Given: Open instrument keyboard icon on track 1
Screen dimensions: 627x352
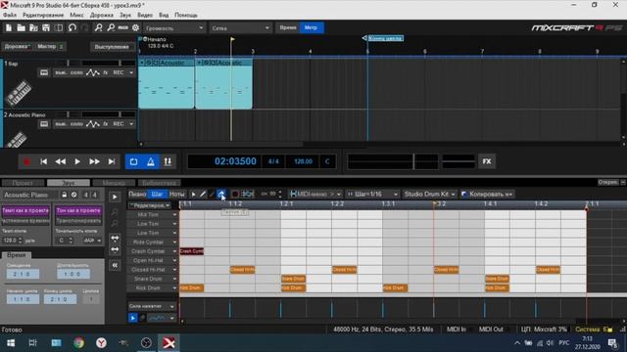Looking at the screenshot, I should pos(44,72).
